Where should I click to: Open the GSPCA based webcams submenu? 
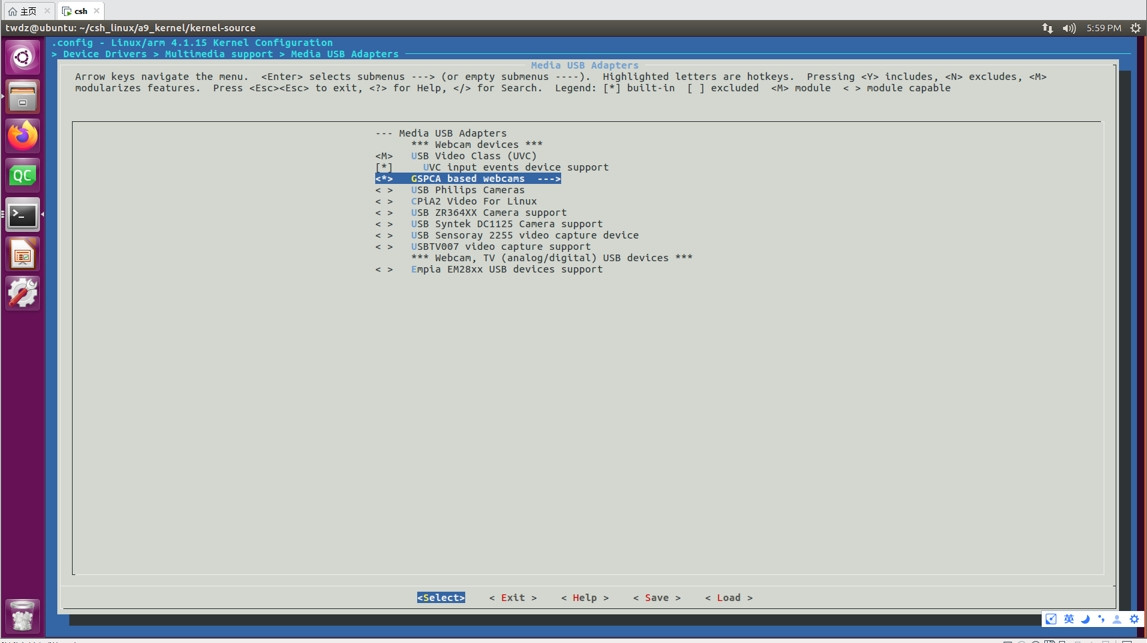[467, 178]
